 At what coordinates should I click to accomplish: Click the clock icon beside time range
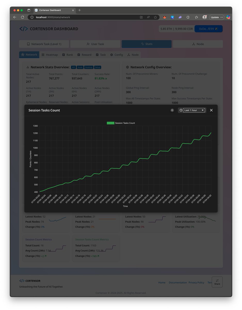(181, 110)
